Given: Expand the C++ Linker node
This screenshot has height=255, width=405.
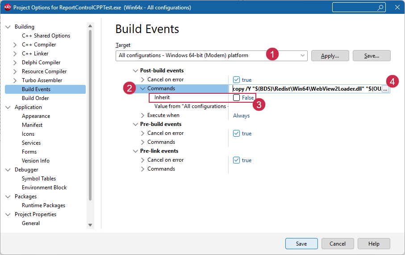Looking at the screenshot, I should tap(15, 54).
